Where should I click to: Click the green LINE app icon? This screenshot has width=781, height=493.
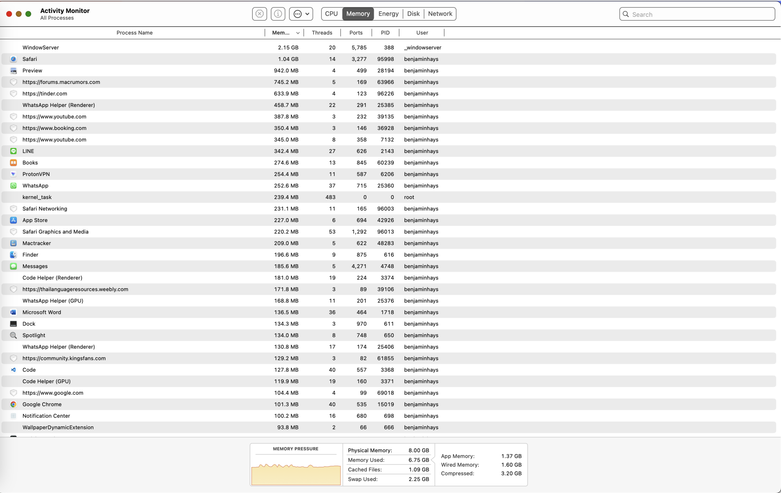(13, 151)
